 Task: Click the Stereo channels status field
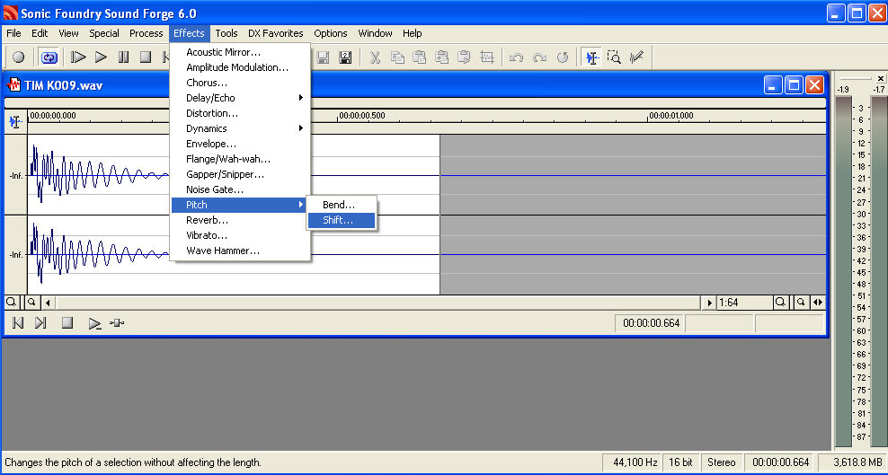(722, 462)
